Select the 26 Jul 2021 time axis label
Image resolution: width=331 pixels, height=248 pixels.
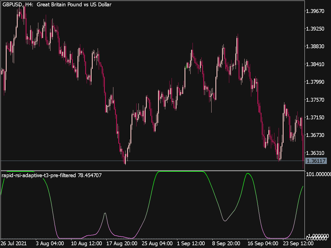13,244
